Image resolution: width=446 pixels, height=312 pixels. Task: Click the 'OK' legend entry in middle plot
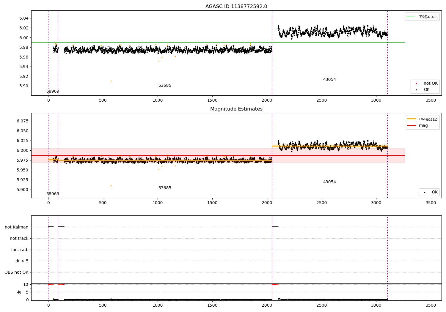tap(431, 192)
